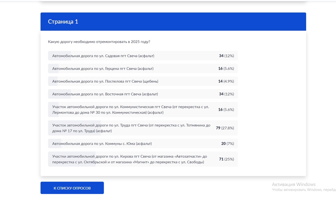
Task: Select the Страница 1 header
Action: [173, 22]
